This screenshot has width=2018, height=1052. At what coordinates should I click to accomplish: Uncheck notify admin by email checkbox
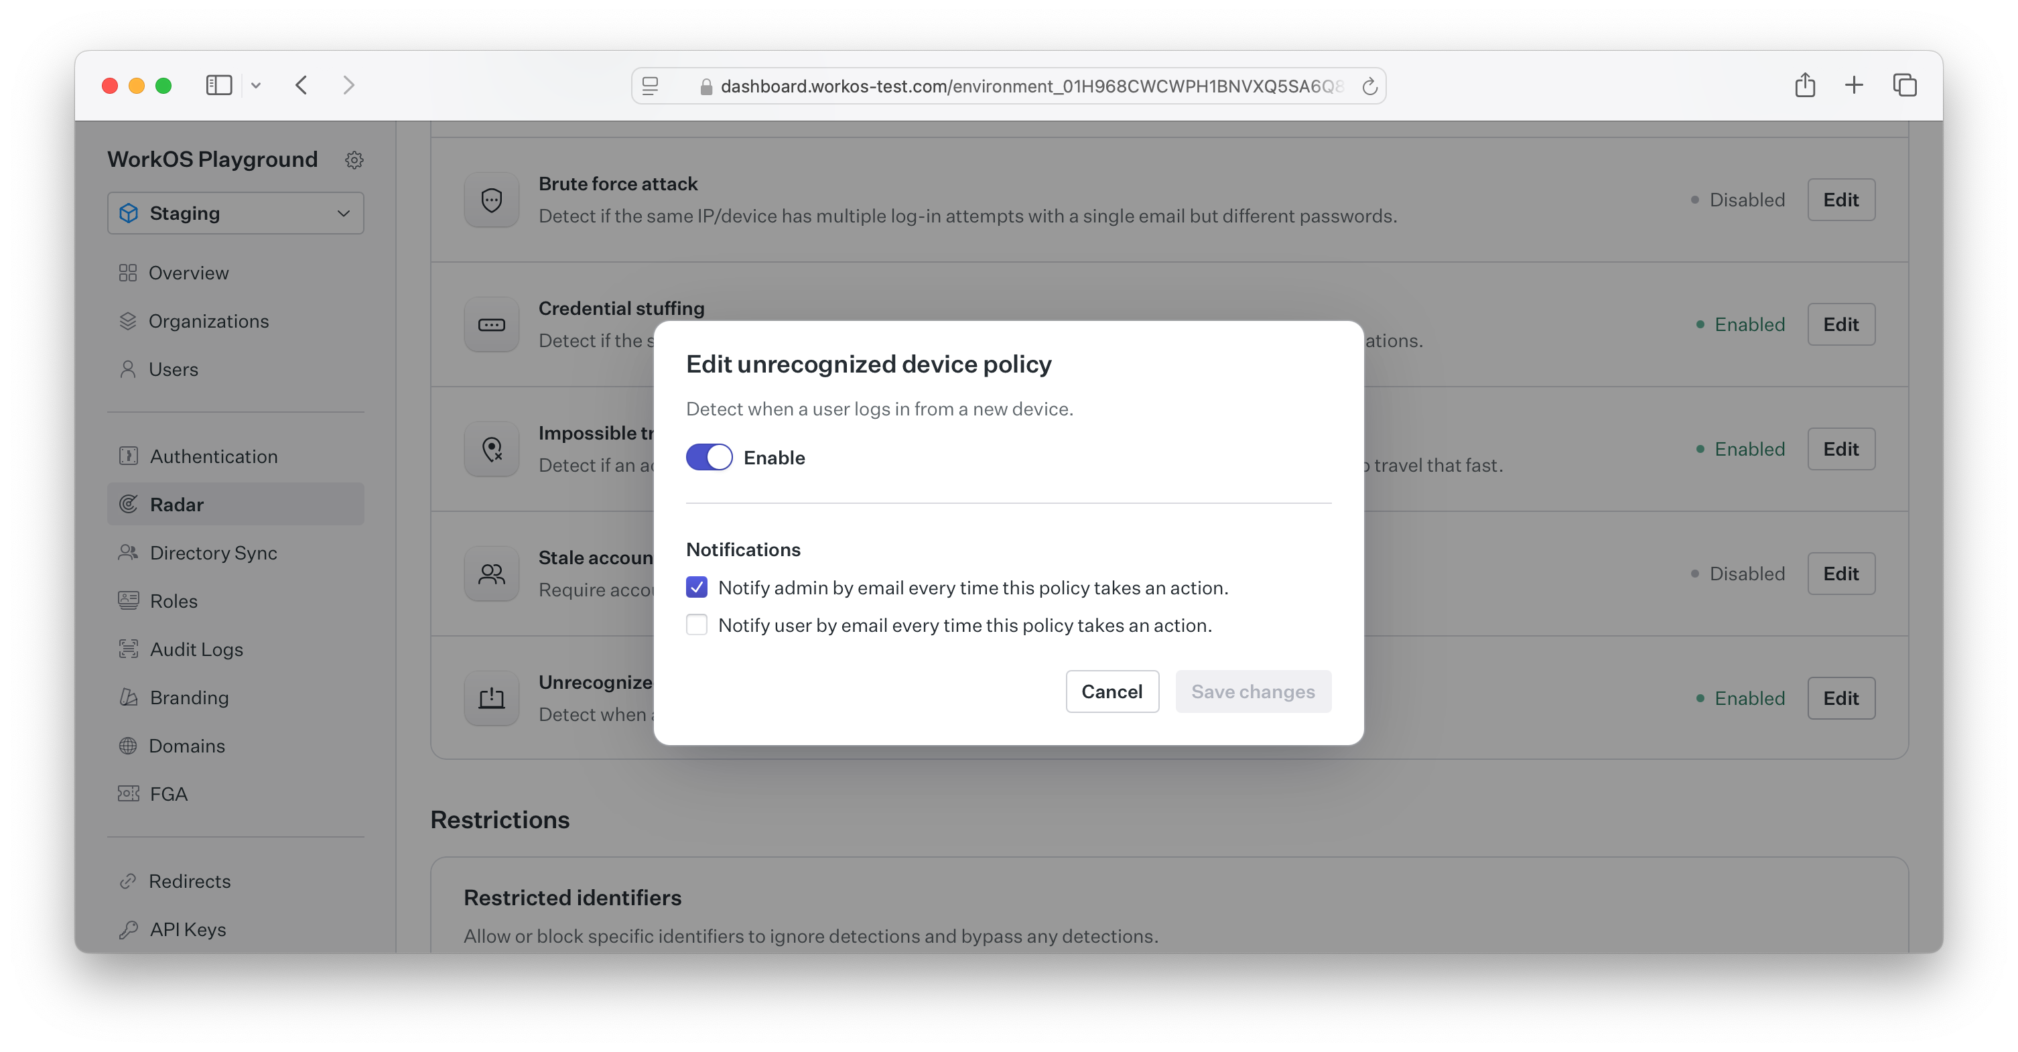click(695, 586)
